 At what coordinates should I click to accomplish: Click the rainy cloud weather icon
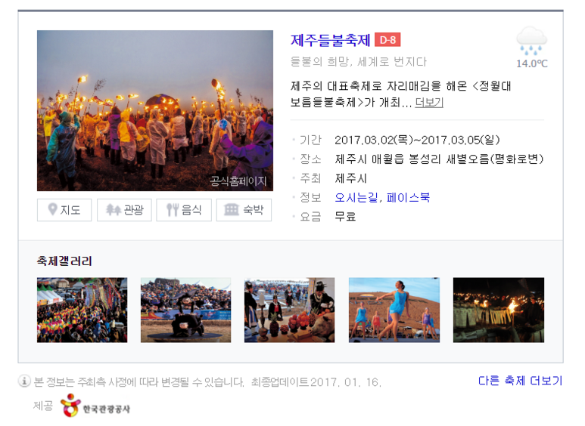(x=532, y=41)
